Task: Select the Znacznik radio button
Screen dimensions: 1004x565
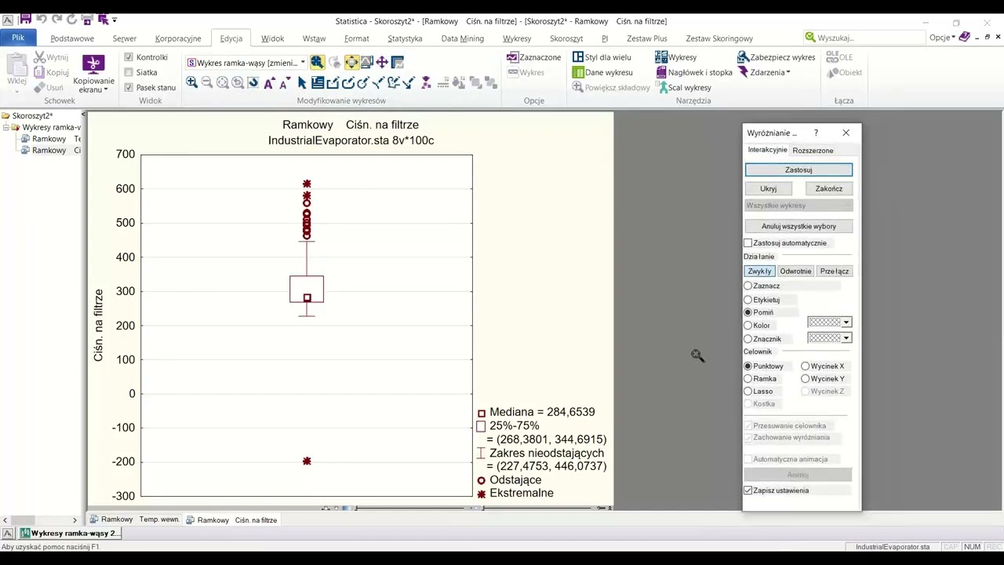Action: [748, 339]
